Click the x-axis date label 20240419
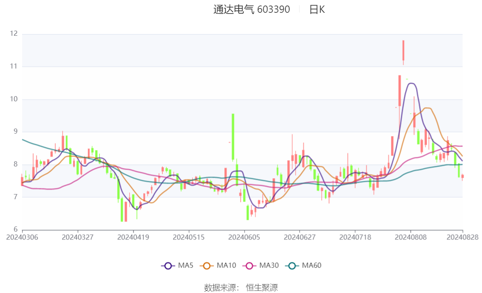The height and width of the screenshot is (293, 482). [133, 237]
